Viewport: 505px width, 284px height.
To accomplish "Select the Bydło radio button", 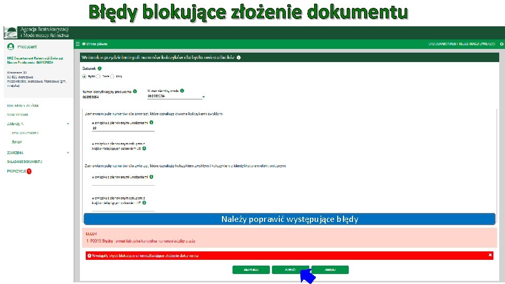I will (84, 77).
